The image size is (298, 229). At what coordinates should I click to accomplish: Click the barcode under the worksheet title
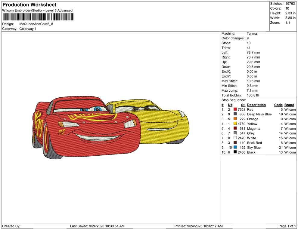coord(37,17)
